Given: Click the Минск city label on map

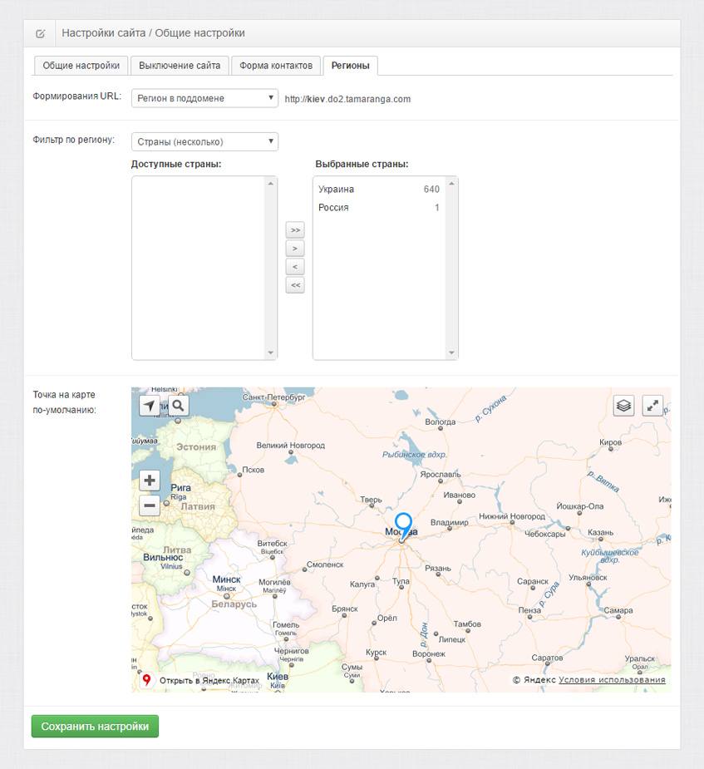Looking at the screenshot, I should [x=227, y=579].
